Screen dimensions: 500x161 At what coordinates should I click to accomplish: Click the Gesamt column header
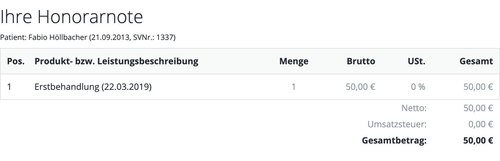476,61
